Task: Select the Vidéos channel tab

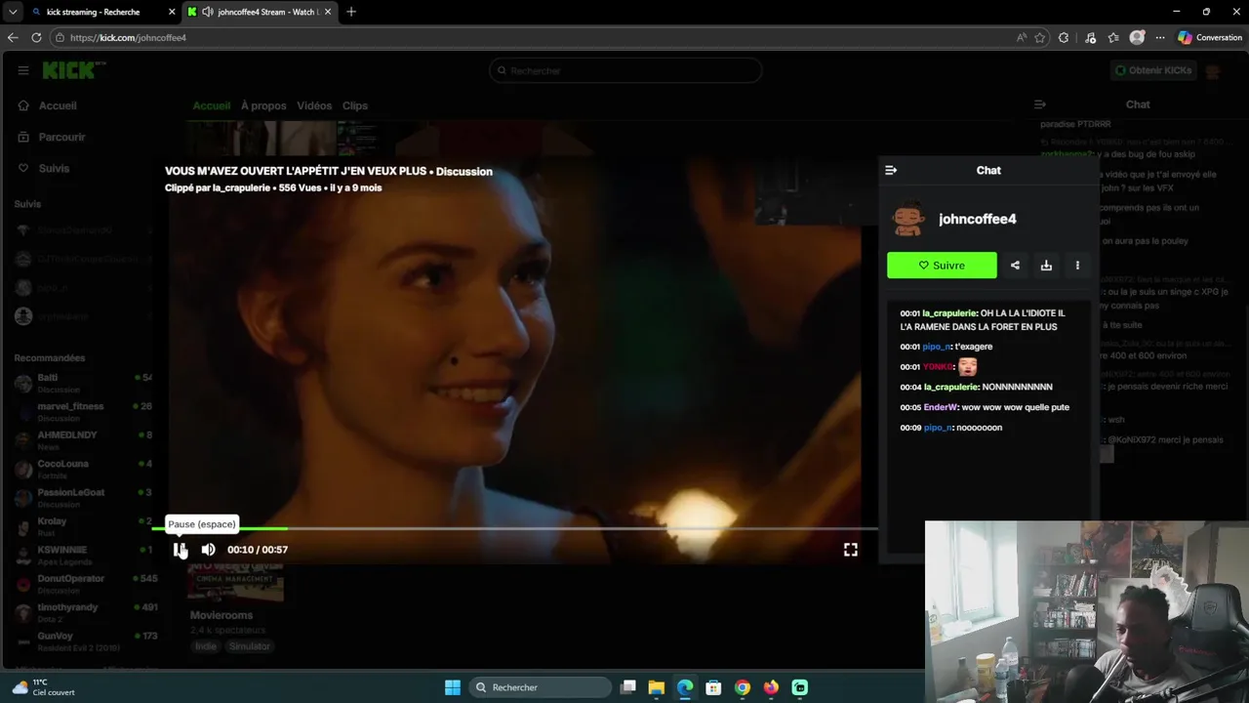Action: pyautogui.click(x=314, y=105)
